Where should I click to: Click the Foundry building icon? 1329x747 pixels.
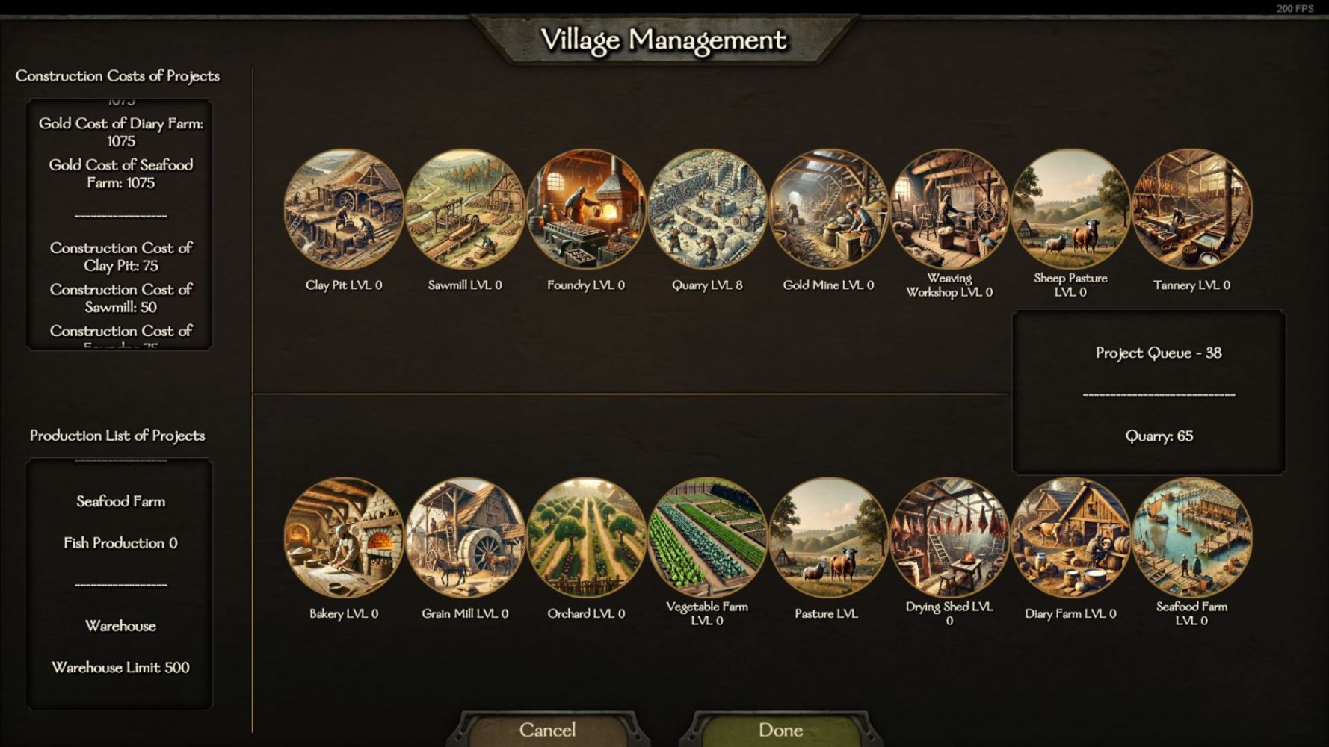click(586, 209)
